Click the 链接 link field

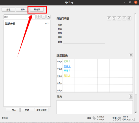pos(84,42)
